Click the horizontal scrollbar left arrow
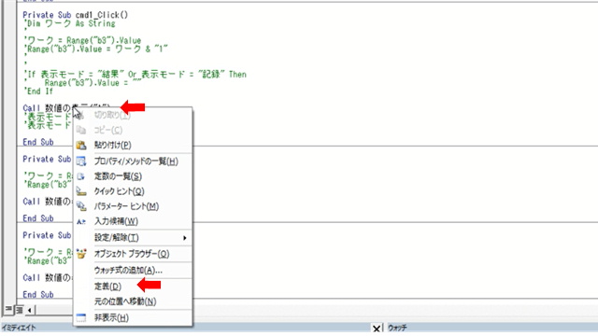The width and height of the screenshot is (598, 336). pyautogui.click(x=29, y=310)
